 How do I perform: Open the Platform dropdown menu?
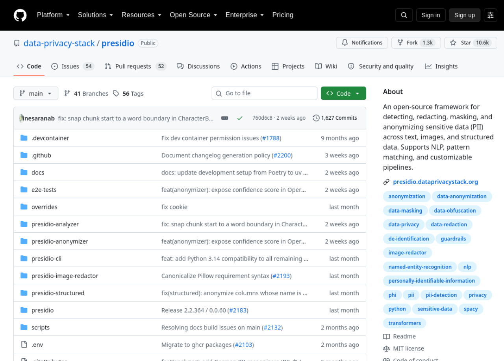[53, 15]
